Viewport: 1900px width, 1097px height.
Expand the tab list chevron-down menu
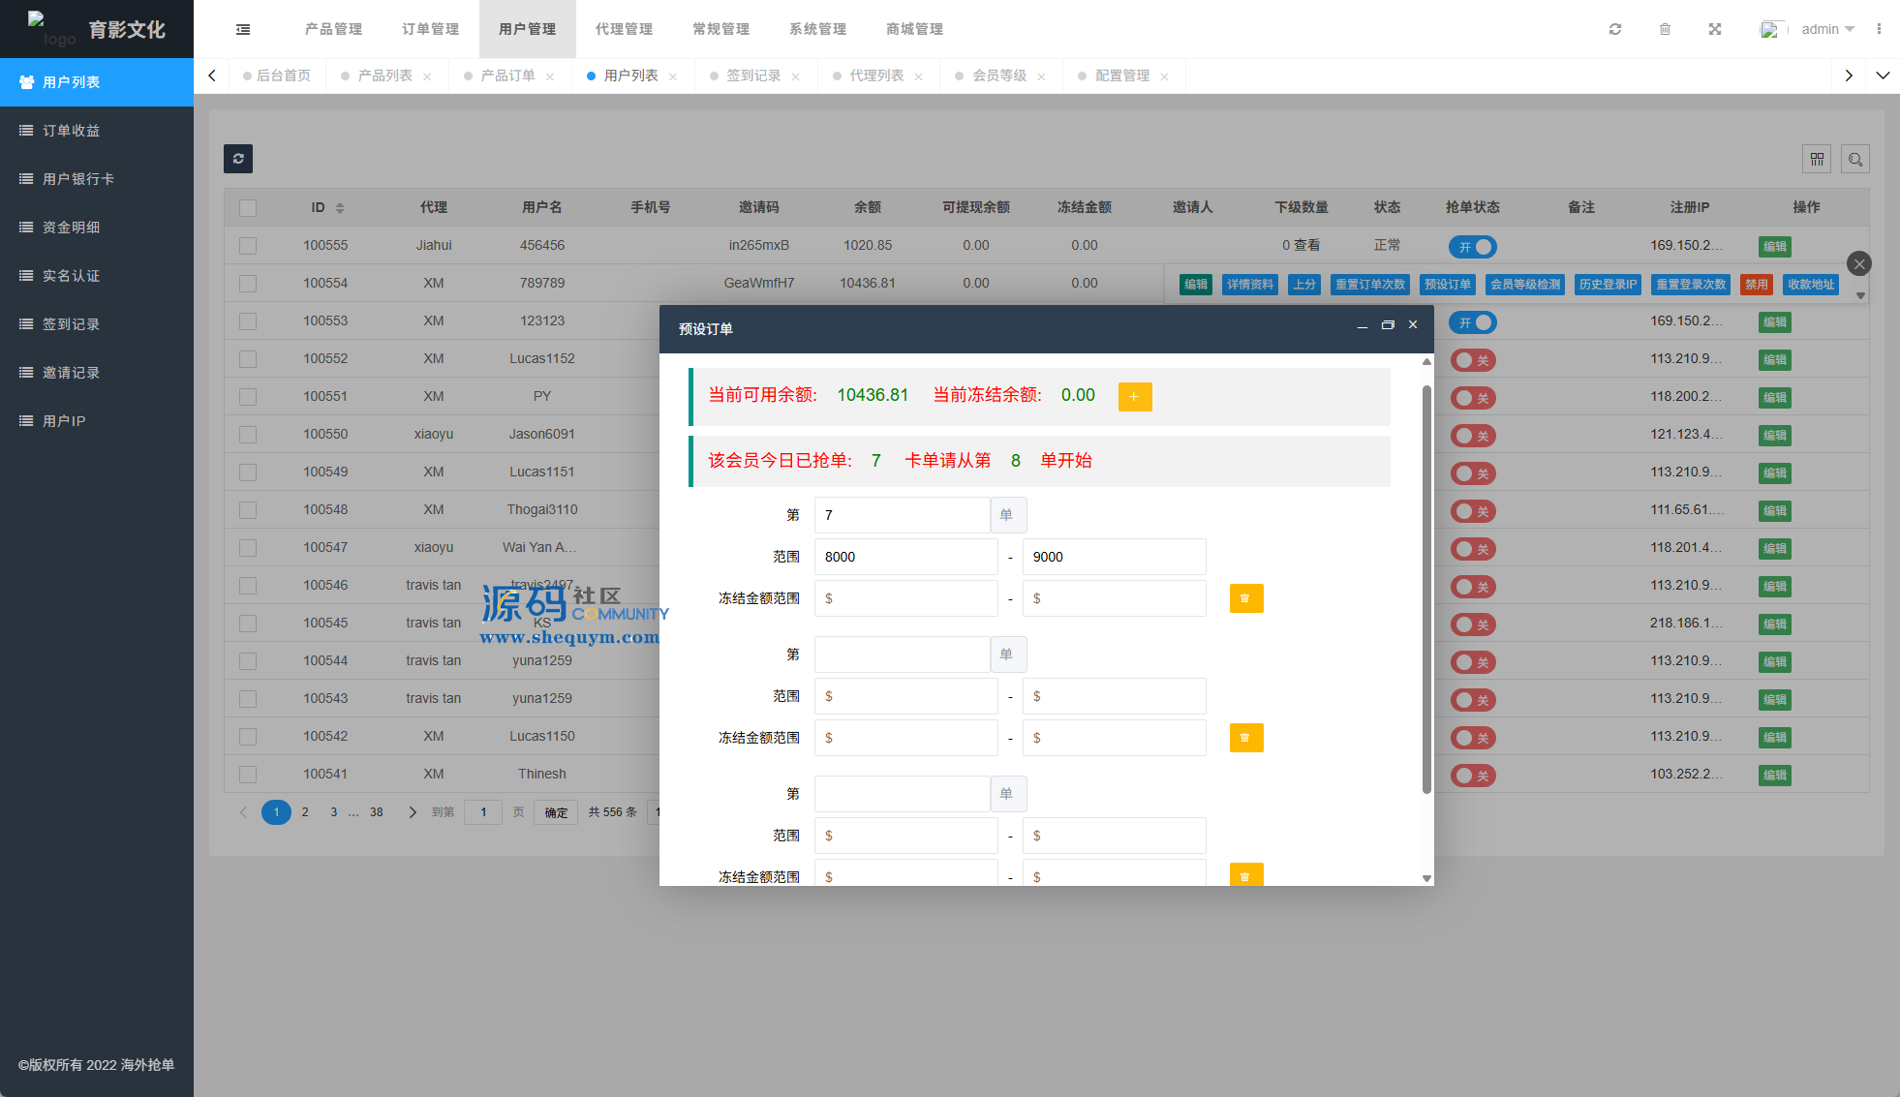[1883, 76]
